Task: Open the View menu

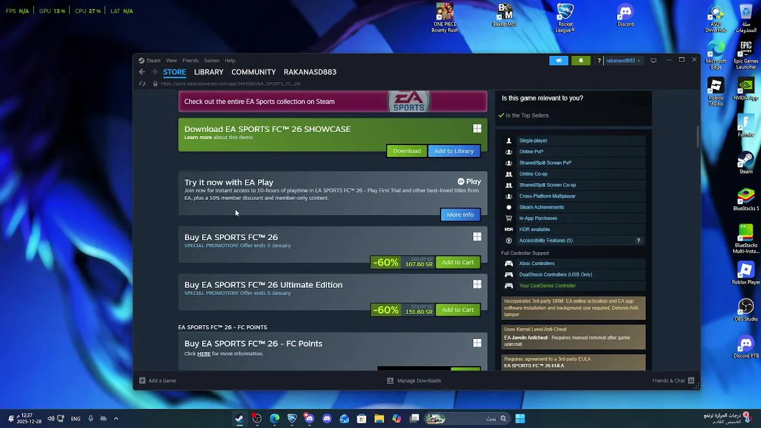Action: point(171,61)
